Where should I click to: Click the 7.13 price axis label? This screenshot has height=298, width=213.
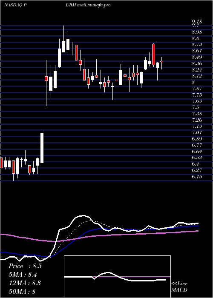197,126
